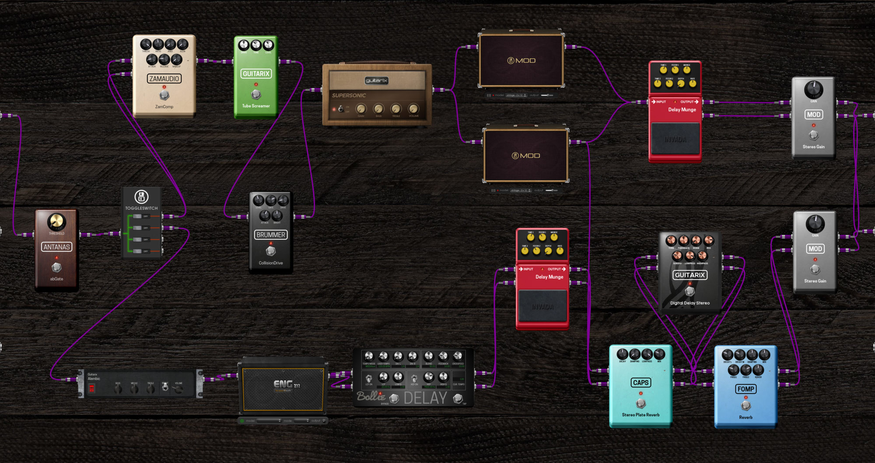This screenshot has height=463, width=875.
Task: Click the output slider under the lower MOD cabinet
Action: click(551, 190)
